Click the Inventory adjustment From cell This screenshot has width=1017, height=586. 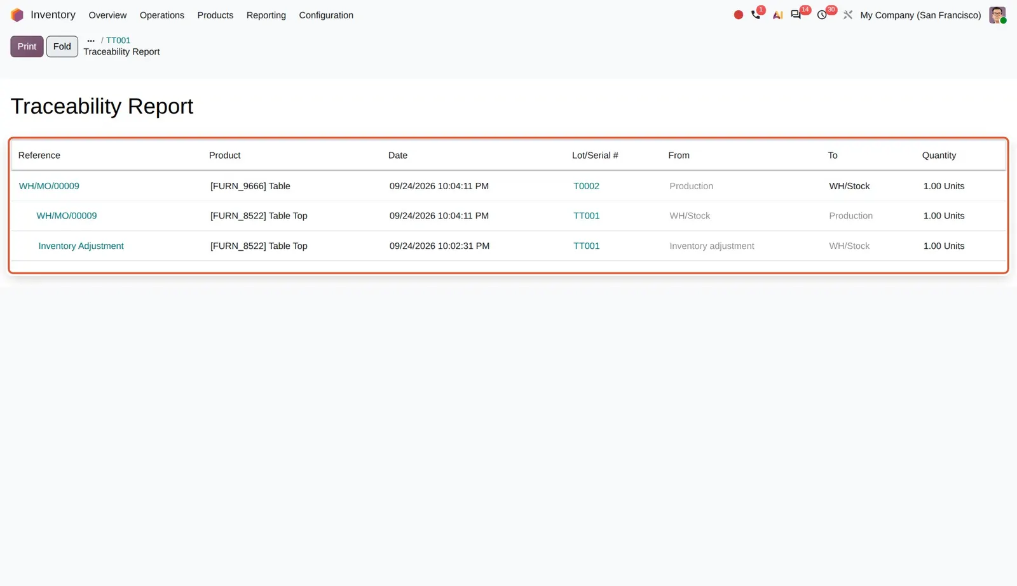click(712, 246)
